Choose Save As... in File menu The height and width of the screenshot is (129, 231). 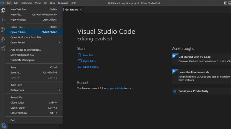(34, 72)
